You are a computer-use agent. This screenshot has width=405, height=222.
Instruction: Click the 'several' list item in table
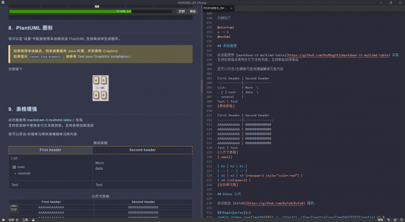24,173
